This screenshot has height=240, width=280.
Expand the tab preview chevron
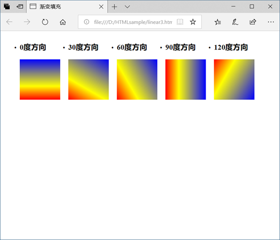(x=127, y=7)
